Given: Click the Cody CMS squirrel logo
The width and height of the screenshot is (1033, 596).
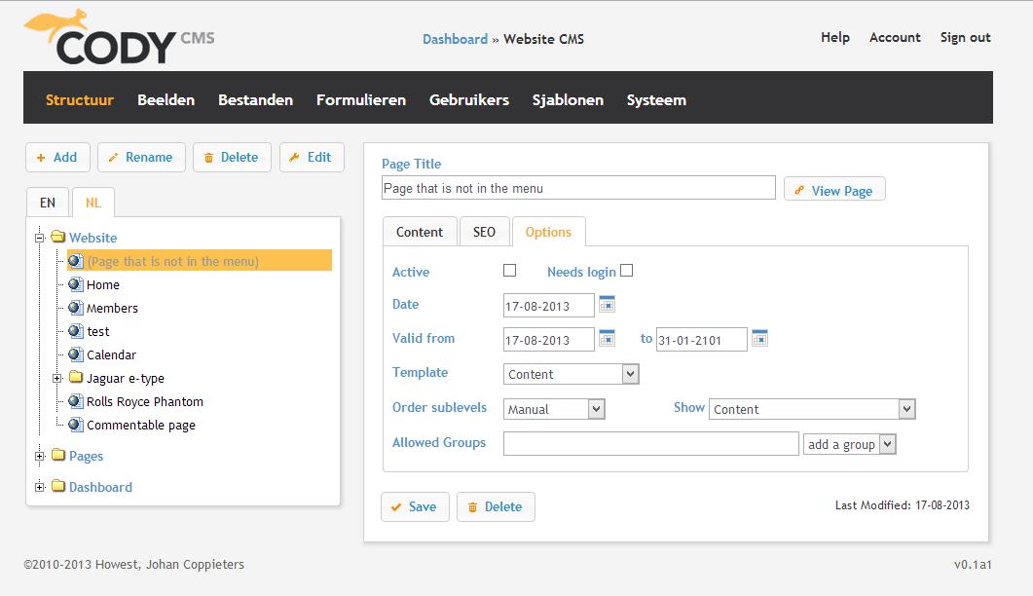Looking at the screenshot, I should point(119,37).
